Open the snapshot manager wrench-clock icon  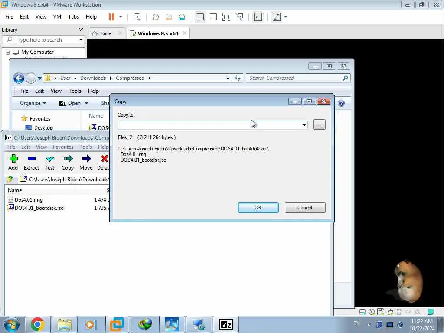point(182,17)
